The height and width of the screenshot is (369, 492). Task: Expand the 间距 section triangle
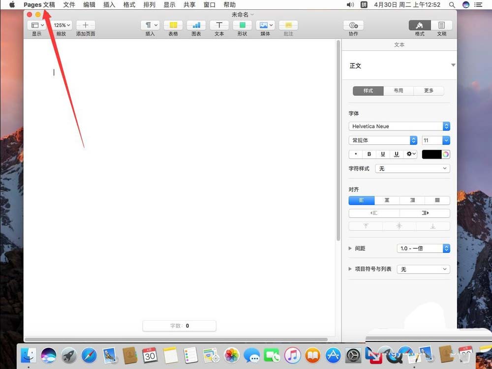point(350,248)
